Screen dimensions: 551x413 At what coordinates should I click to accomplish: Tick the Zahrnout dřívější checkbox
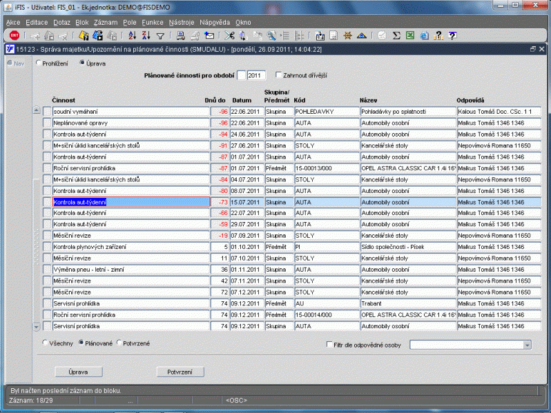[x=278, y=74]
